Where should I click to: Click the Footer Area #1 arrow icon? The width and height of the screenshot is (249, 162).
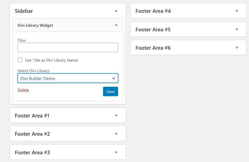point(116,116)
